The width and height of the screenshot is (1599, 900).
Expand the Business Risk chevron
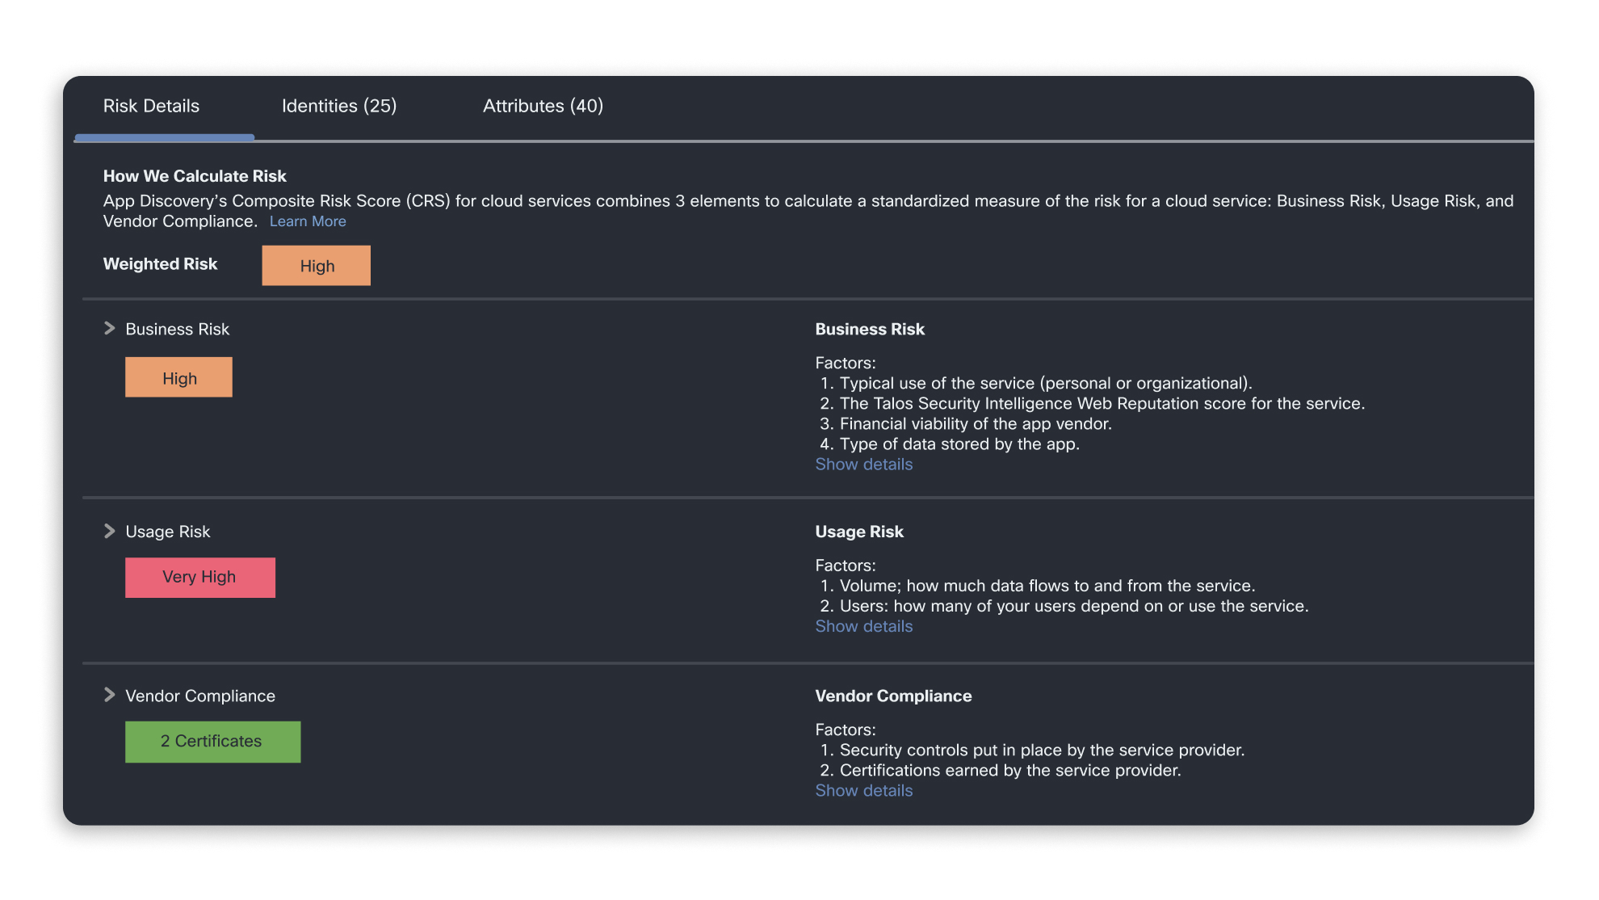(x=110, y=328)
